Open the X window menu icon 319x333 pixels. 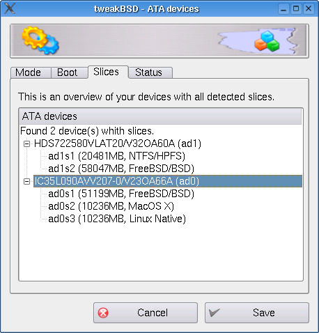coord(10,8)
